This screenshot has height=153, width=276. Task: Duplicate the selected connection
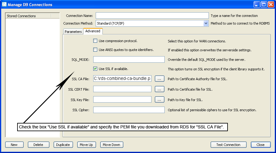63,145
